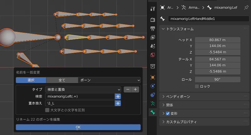This screenshot has width=251, height=135.
Task: Click the bone icon in the breadcrumb
Action: tap(209, 7)
